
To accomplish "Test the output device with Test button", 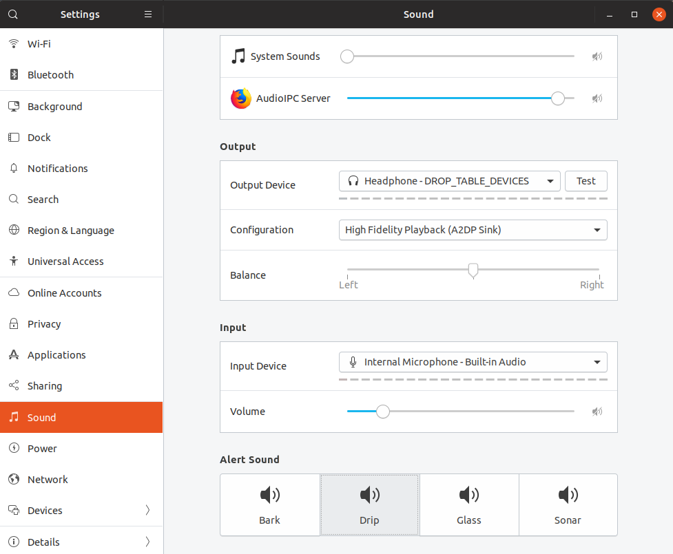I will pos(586,181).
